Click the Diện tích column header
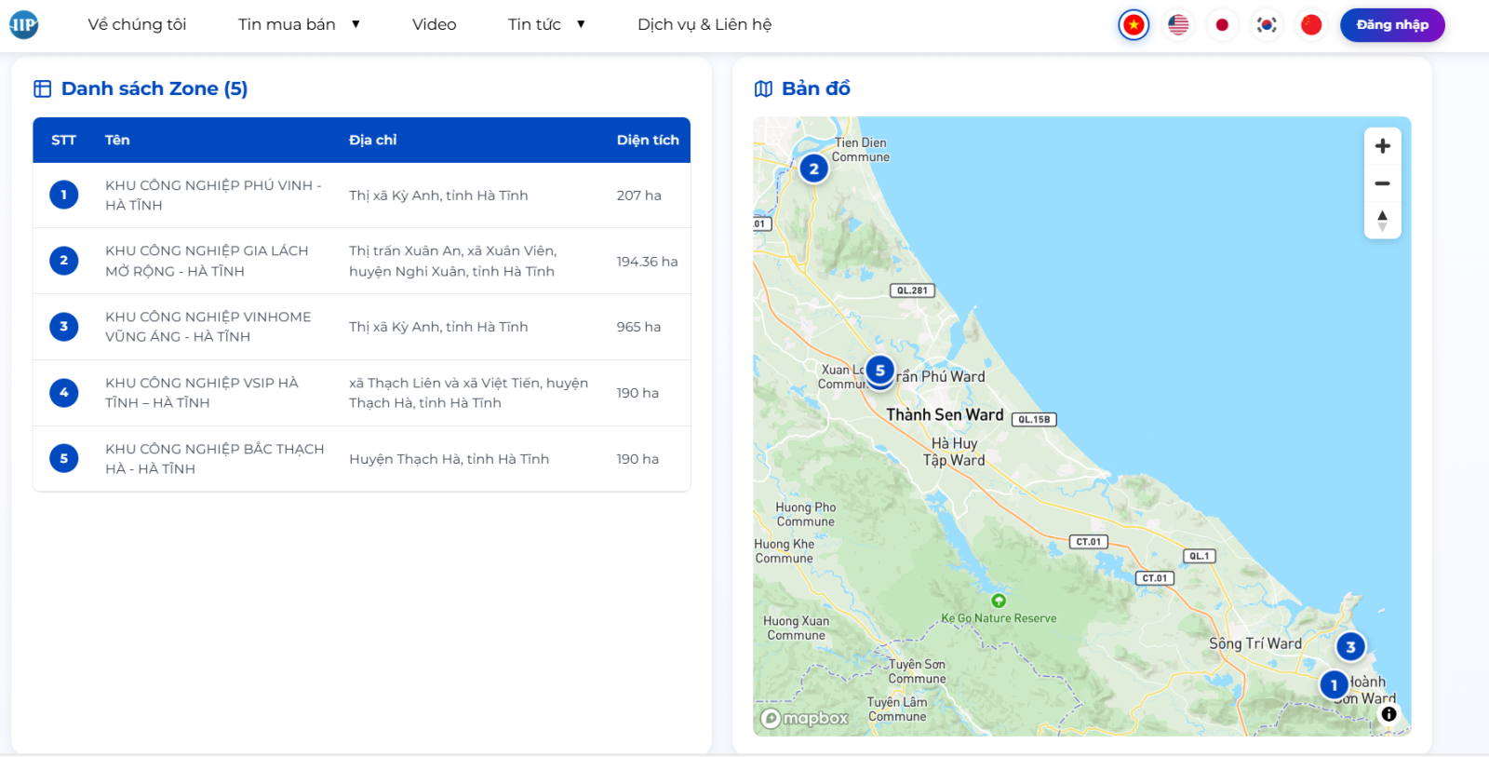This screenshot has width=1489, height=757. pyautogui.click(x=648, y=140)
